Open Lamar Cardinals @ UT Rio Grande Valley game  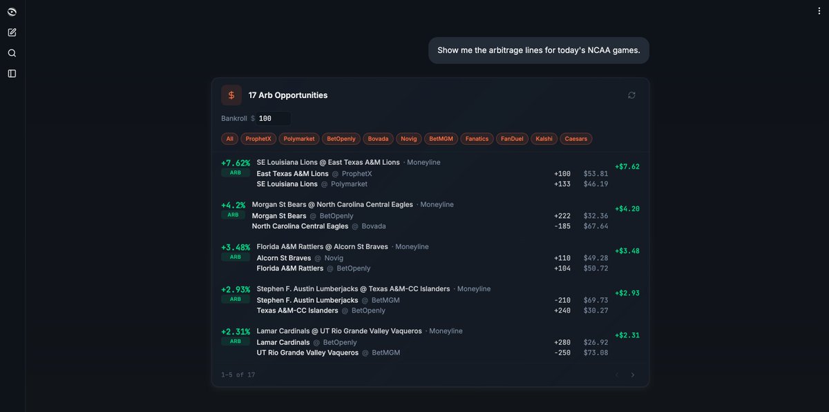[339, 331]
